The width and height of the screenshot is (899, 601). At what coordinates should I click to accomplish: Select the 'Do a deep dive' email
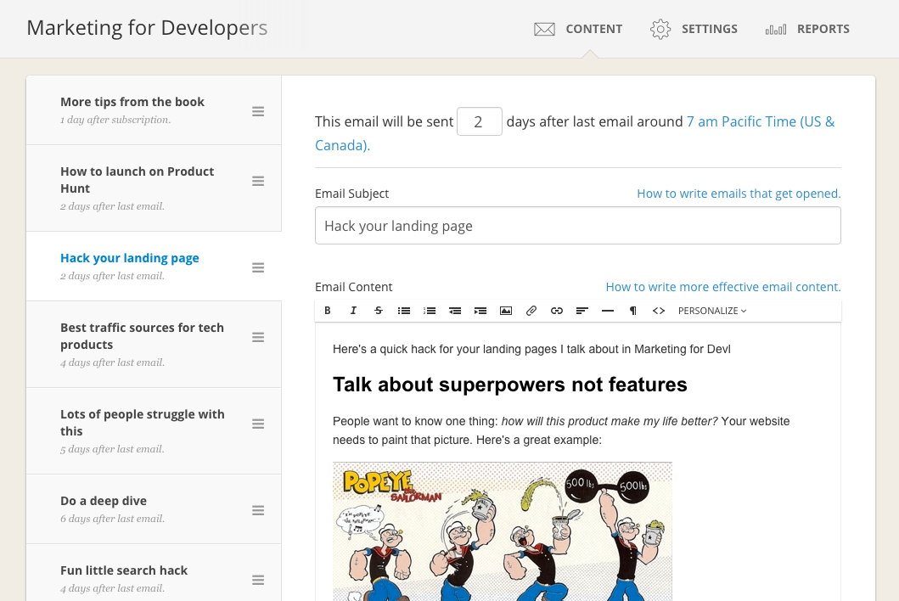[104, 501]
